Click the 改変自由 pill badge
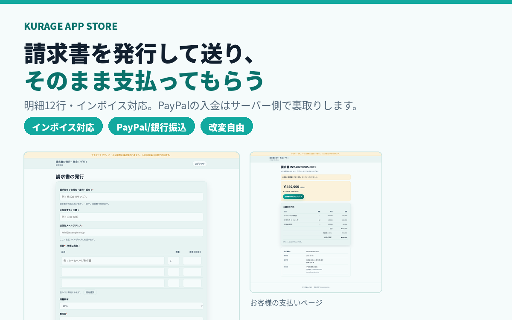Image resolution: width=512 pixels, height=320 pixels. (x=227, y=126)
